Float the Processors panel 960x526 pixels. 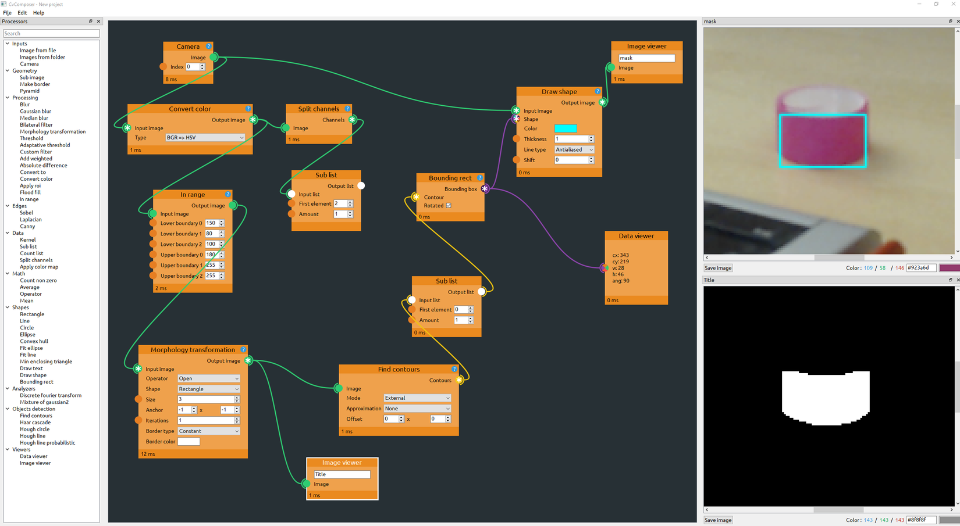coord(91,21)
